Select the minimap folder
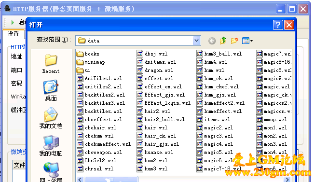The image size is (314, 182). (x=91, y=62)
